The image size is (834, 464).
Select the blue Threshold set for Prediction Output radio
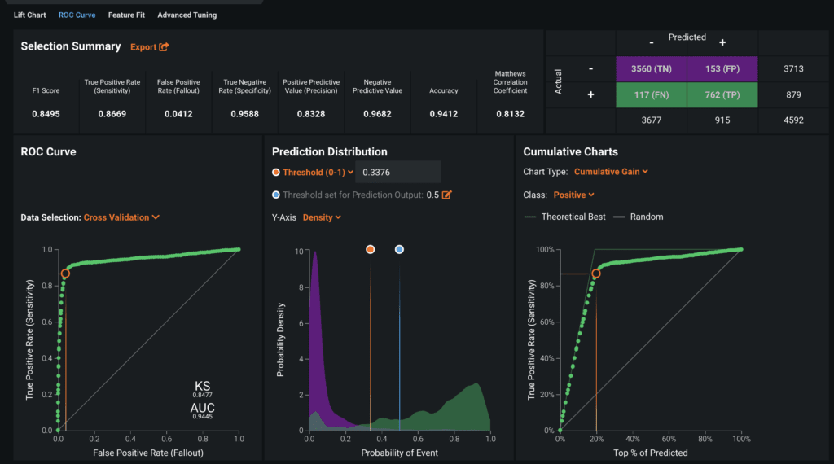coord(275,195)
